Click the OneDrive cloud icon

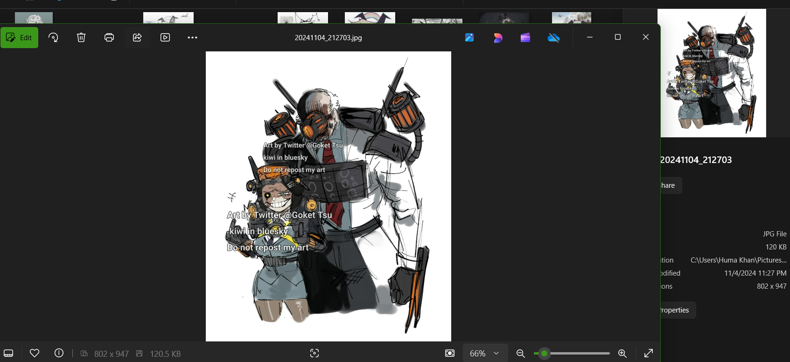[x=553, y=38]
